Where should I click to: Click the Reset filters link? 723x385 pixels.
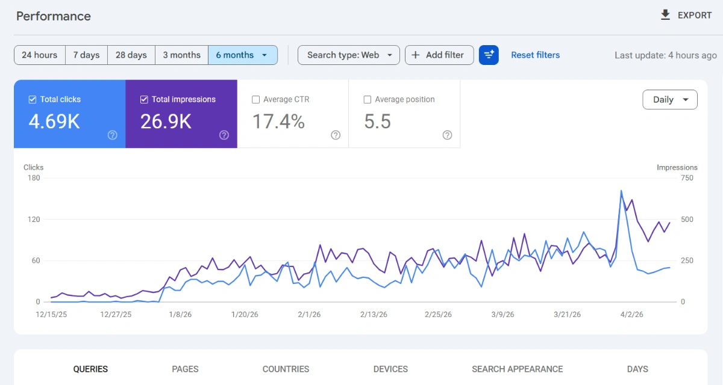point(535,55)
